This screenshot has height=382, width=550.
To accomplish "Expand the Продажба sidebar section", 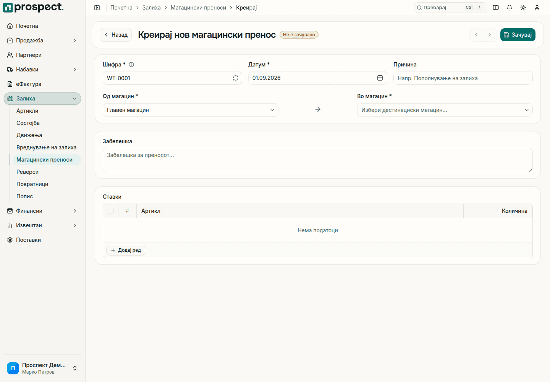I will (x=42, y=40).
